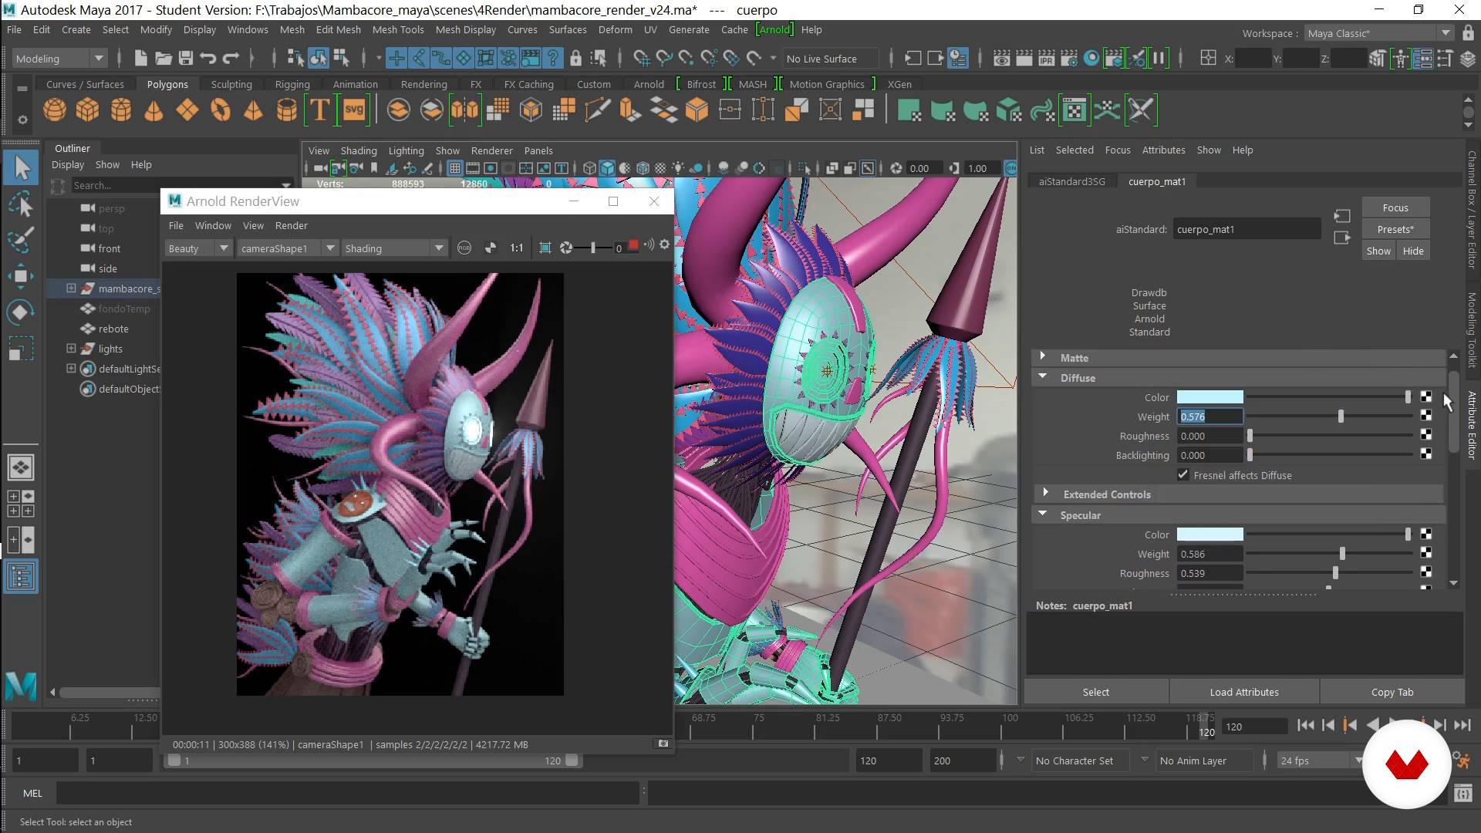Toggle the viewport wireframe display icon
The height and width of the screenshot is (833, 1481).
589,168
